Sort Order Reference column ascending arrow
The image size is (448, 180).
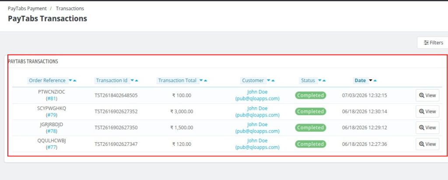point(74,81)
